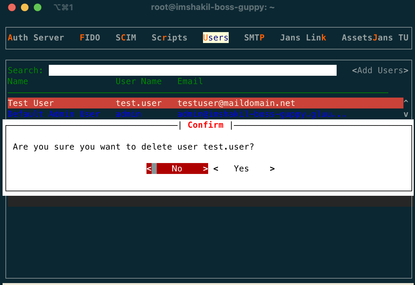Switch to the Jans Link tab
This screenshot has height=285, width=415.
303,38
